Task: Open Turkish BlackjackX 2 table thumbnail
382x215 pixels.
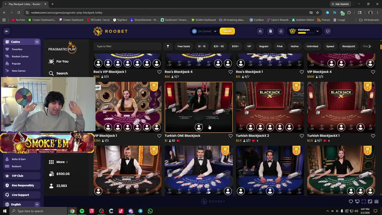Action: (x=270, y=107)
